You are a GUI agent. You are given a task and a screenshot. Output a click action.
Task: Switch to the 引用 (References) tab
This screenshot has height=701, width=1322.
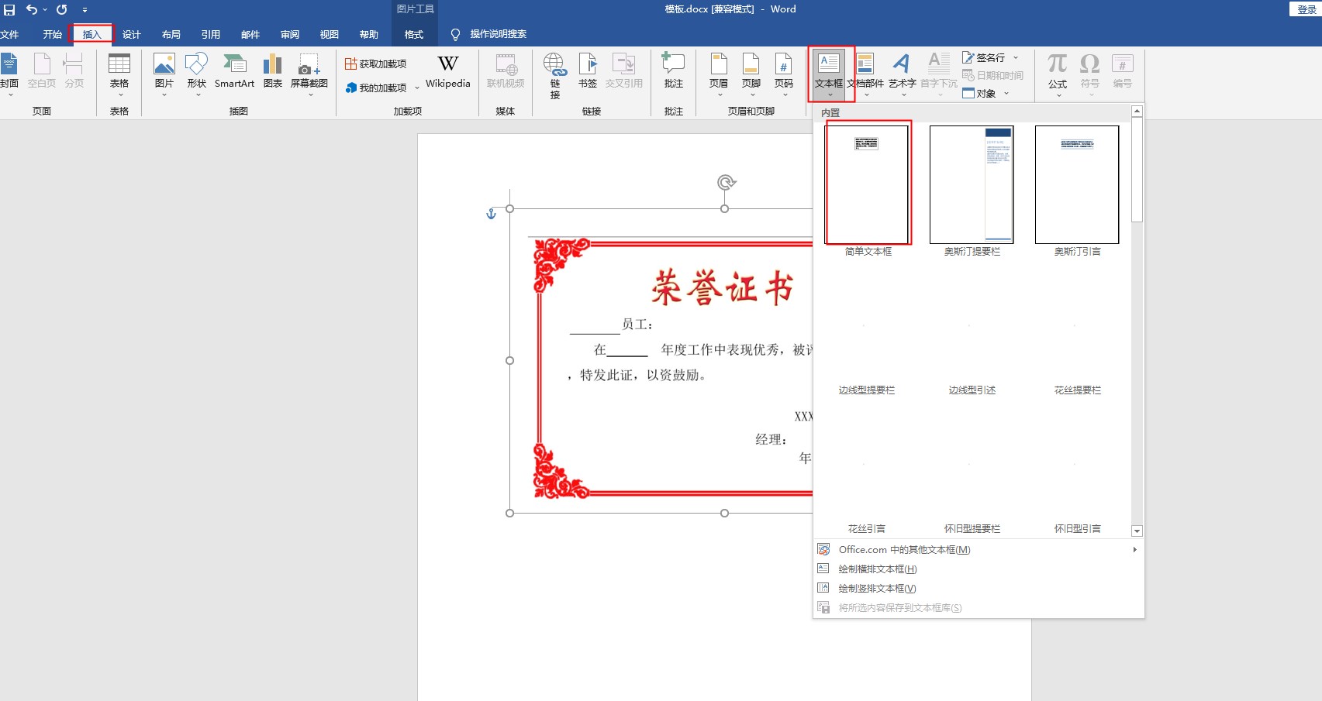click(x=211, y=34)
